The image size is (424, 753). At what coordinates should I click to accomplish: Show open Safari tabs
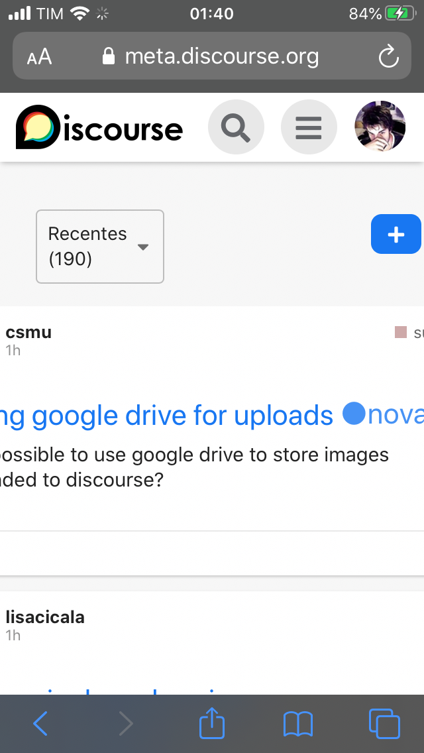click(384, 724)
